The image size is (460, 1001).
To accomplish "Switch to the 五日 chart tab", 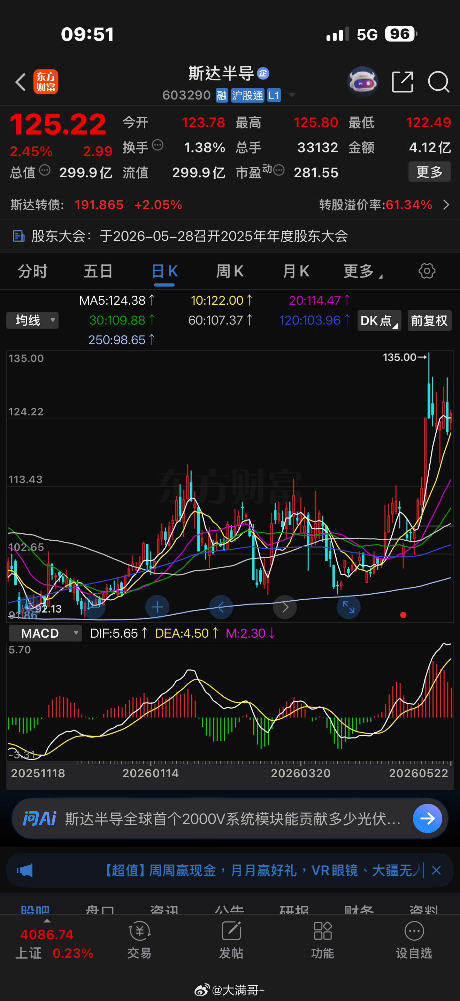I will 98,271.
